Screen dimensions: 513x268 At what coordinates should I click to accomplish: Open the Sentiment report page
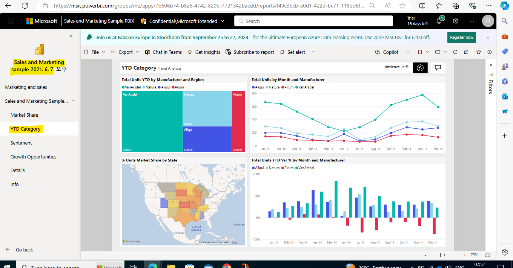click(x=21, y=143)
